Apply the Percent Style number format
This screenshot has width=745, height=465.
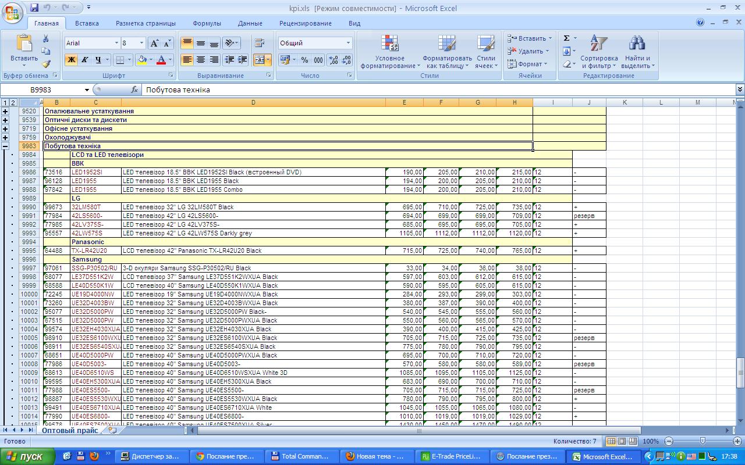304,60
